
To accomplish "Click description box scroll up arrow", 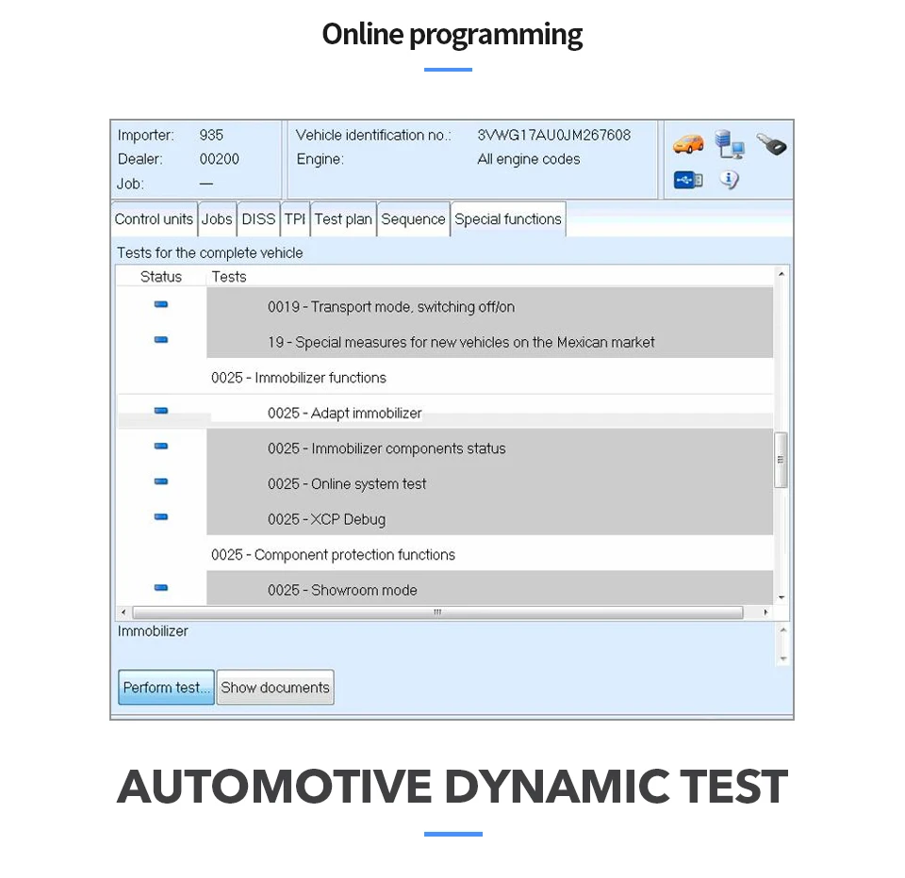I will pyautogui.click(x=783, y=630).
